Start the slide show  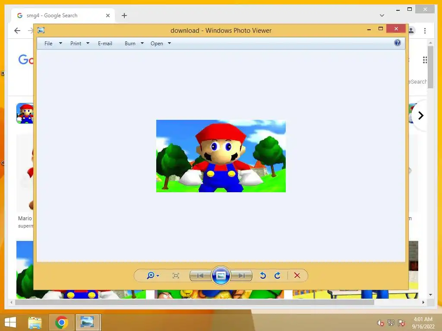[x=221, y=275]
